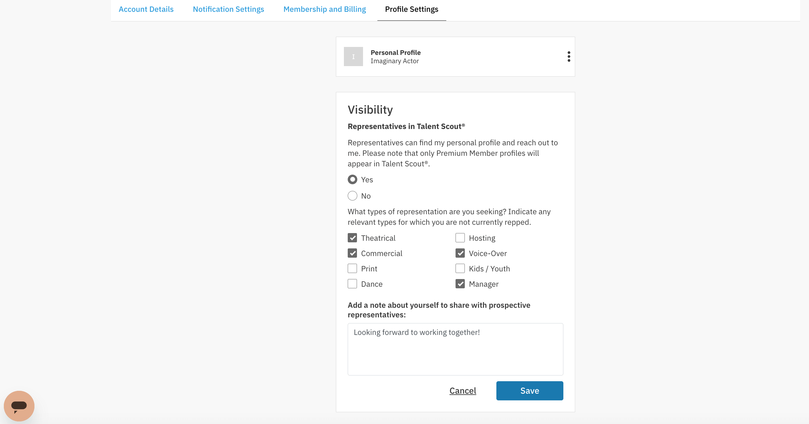The width and height of the screenshot is (809, 424).
Task: Disable the Commercial representation checkbox
Action: click(352, 253)
